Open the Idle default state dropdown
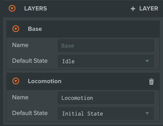 (106, 61)
